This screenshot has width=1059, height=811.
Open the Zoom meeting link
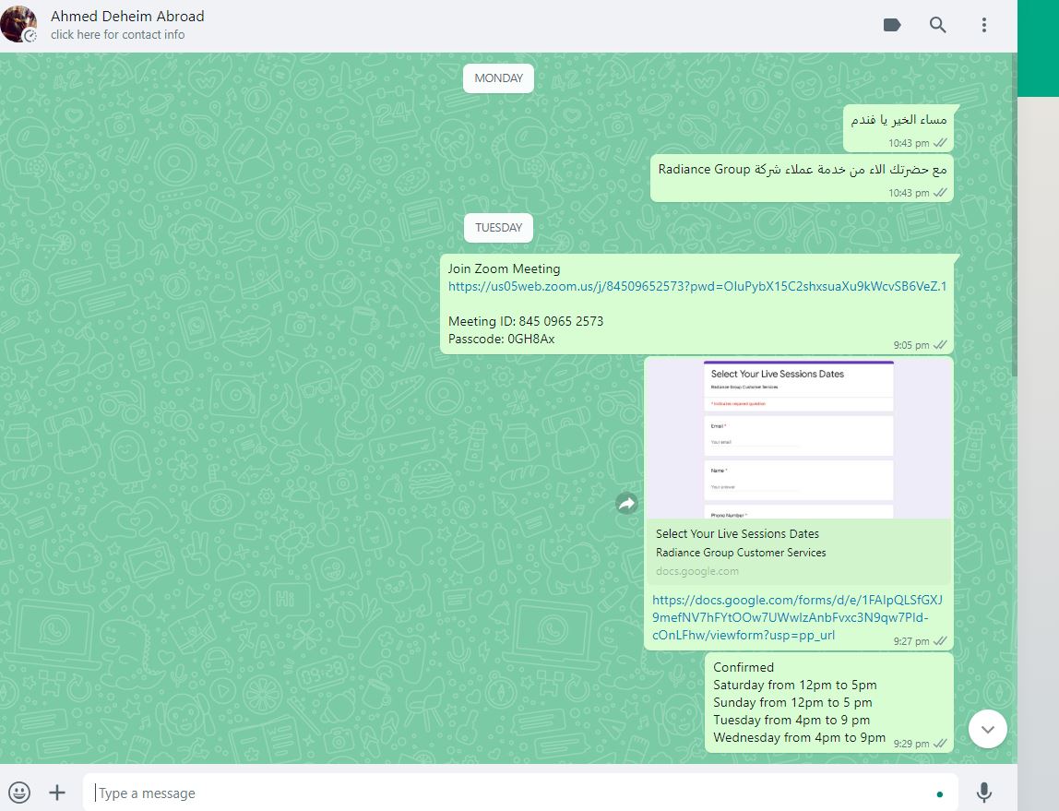click(x=697, y=286)
